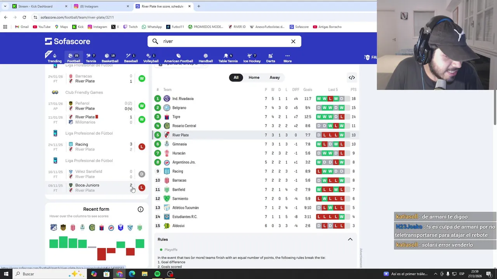Image resolution: width=497 pixels, height=279 pixels.
Task: Open Barracas vs River Plate match
Action: [96, 79]
